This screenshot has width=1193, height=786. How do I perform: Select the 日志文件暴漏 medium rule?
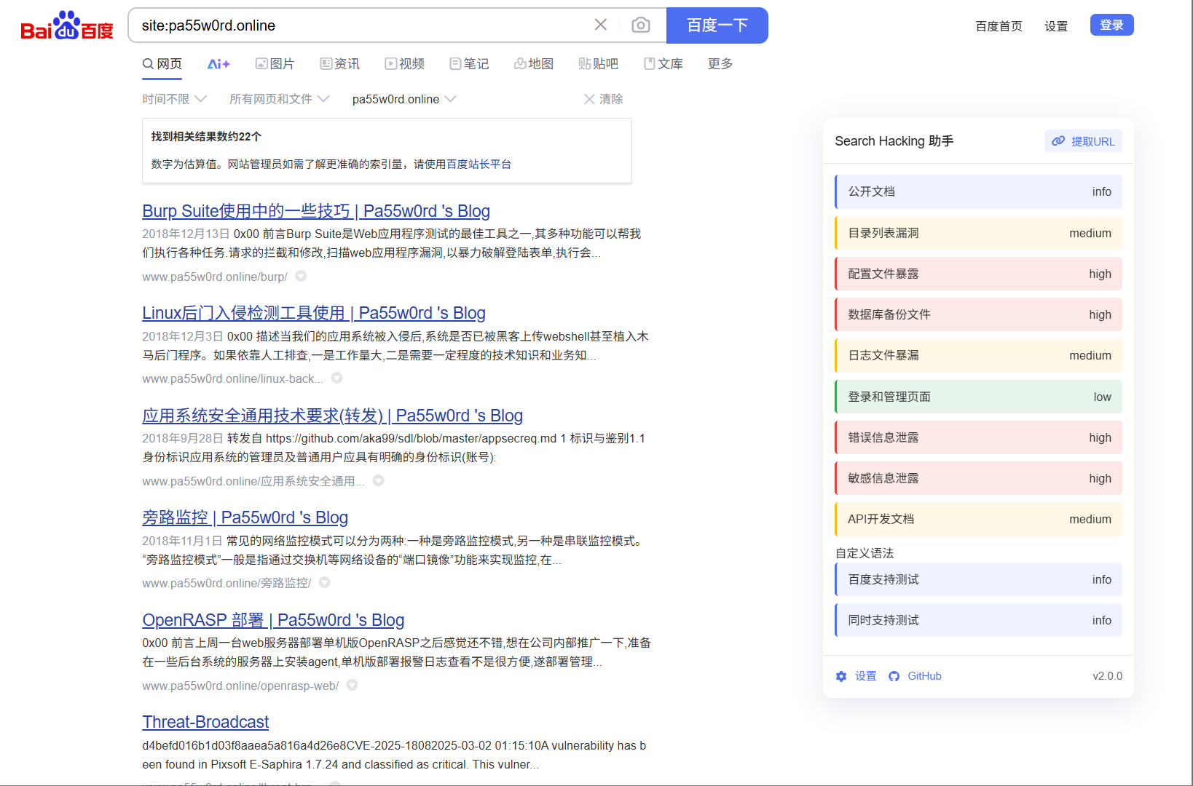click(x=978, y=355)
